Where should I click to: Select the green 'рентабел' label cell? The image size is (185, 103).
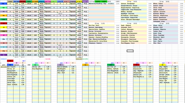pos(85,59)
